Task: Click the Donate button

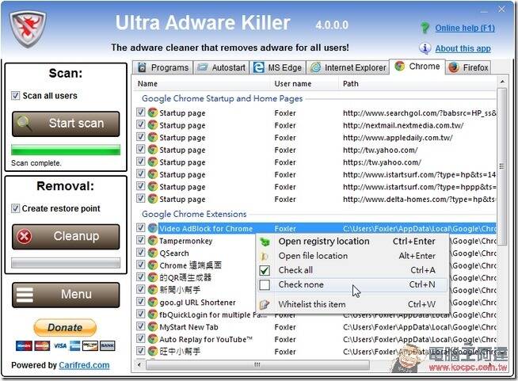Action: pyautogui.click(x=65, y=327)
